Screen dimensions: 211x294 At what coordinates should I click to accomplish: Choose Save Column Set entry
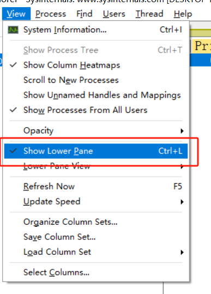(x=96, y=237)
